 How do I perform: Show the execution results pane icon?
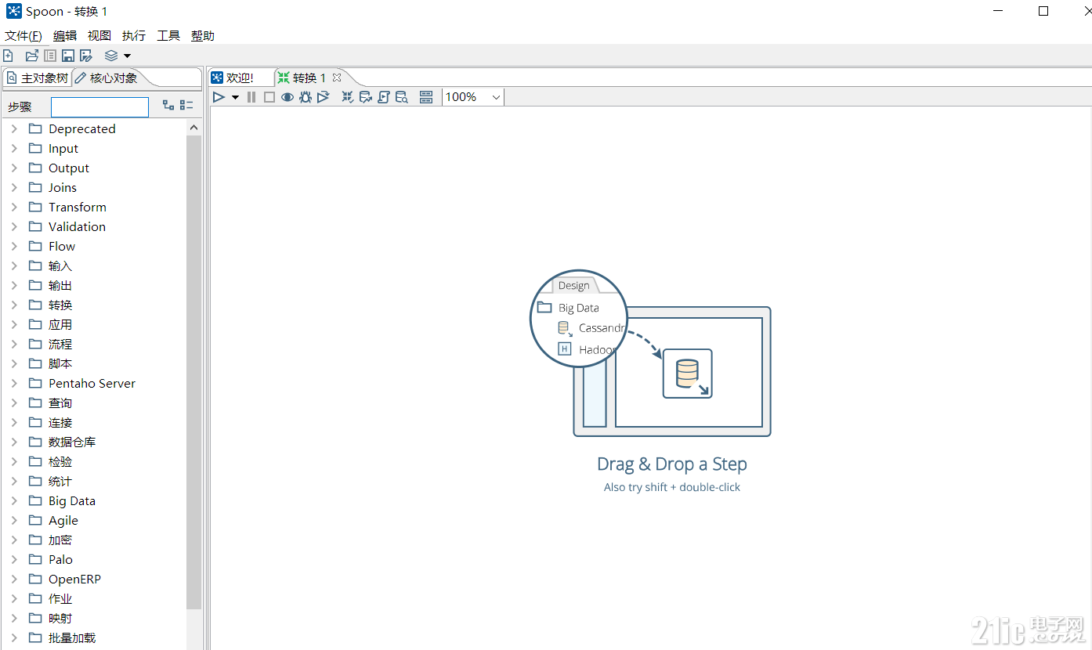[426, 97]
